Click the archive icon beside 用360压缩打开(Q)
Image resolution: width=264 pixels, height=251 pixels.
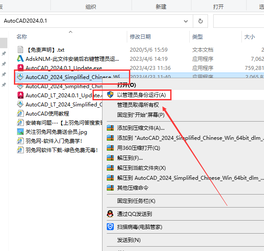[x=110, y=148]
